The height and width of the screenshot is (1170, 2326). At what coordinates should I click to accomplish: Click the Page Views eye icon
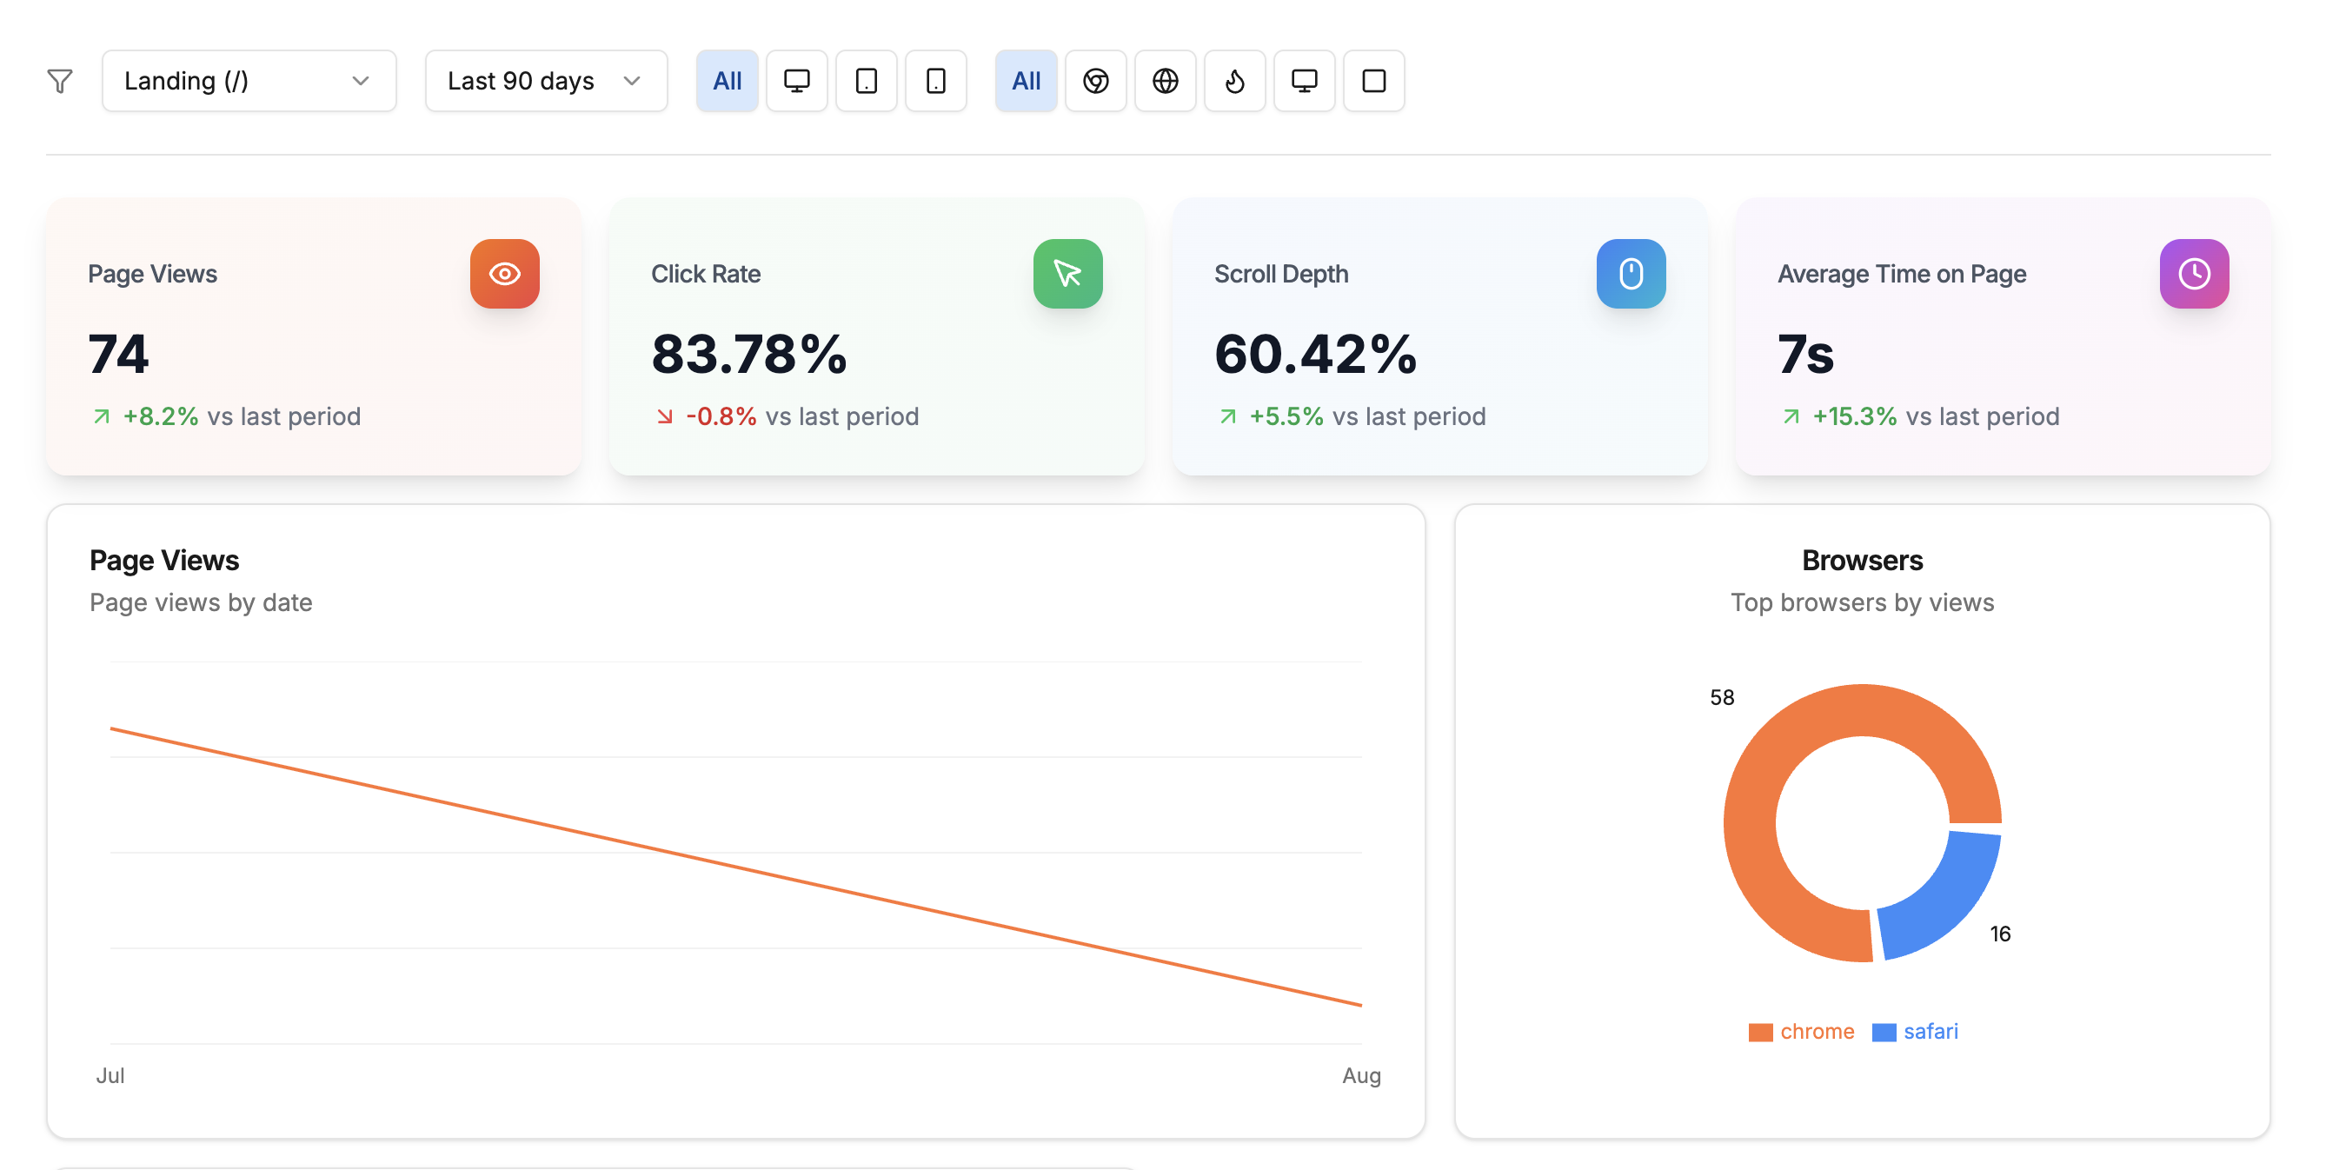click(x=505, y=274)
